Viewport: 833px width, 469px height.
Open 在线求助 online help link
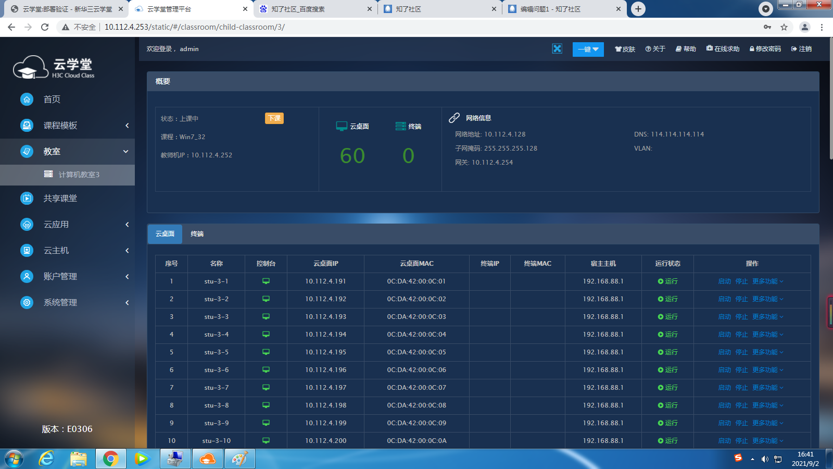click(x=723, y=49)
